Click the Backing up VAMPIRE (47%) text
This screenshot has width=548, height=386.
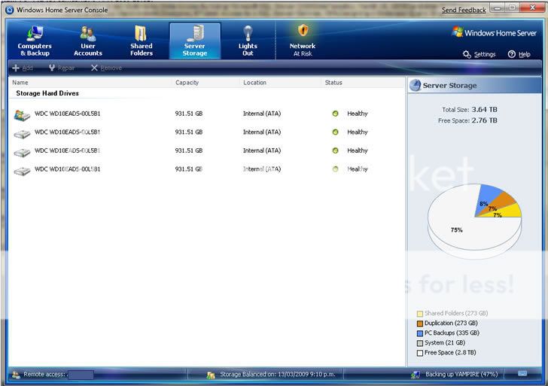click(x=461, y=374)
